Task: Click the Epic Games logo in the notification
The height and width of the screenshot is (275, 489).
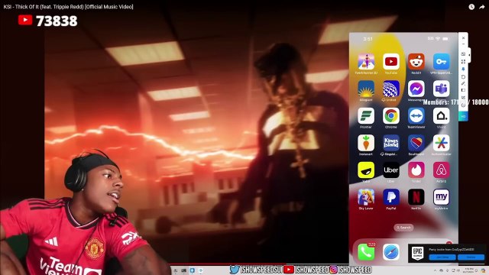Action: [x=417, y=253]
